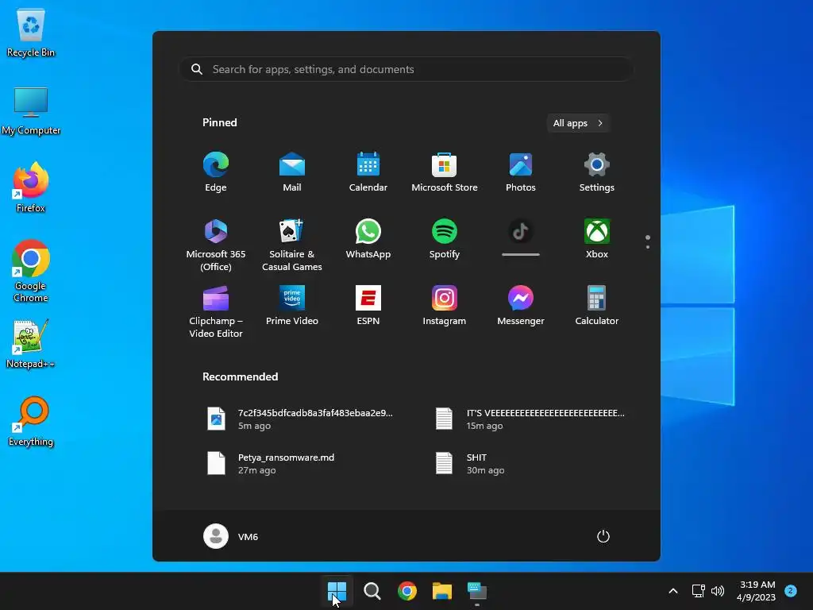Select the Everything desktop shortcut
The image size is (813, 610).
point(31,421)
